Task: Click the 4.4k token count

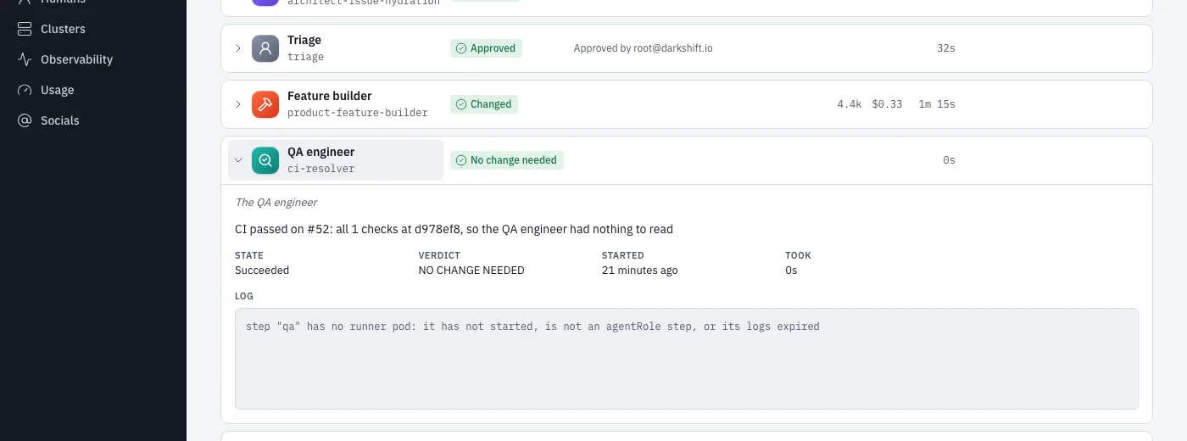Action: tap(849, 104)
